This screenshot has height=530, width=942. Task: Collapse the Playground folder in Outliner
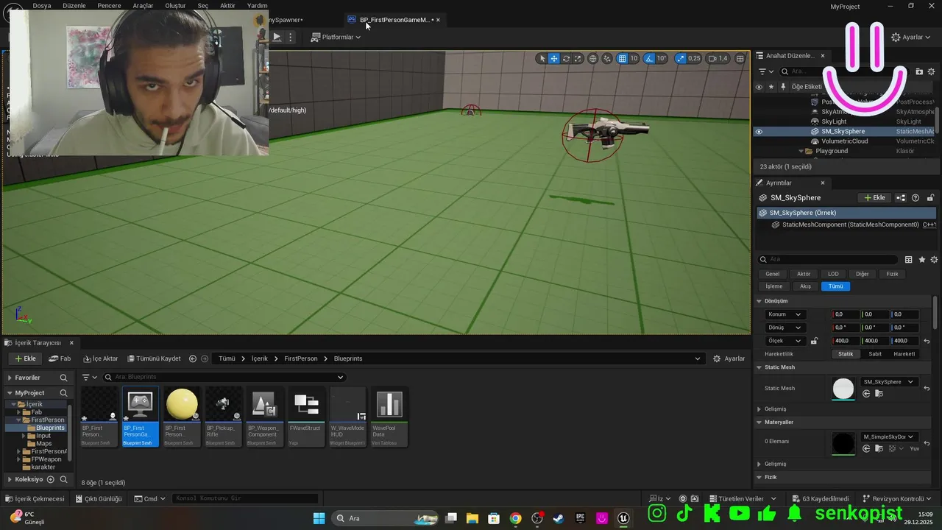801,151
